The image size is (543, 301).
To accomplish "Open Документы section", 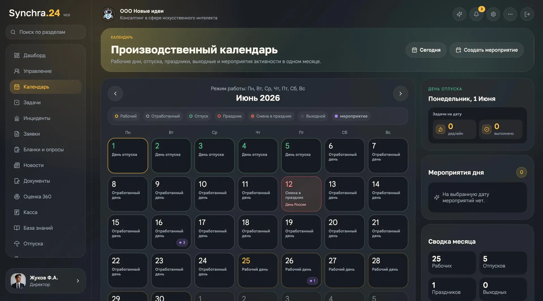I will (46, 181).
